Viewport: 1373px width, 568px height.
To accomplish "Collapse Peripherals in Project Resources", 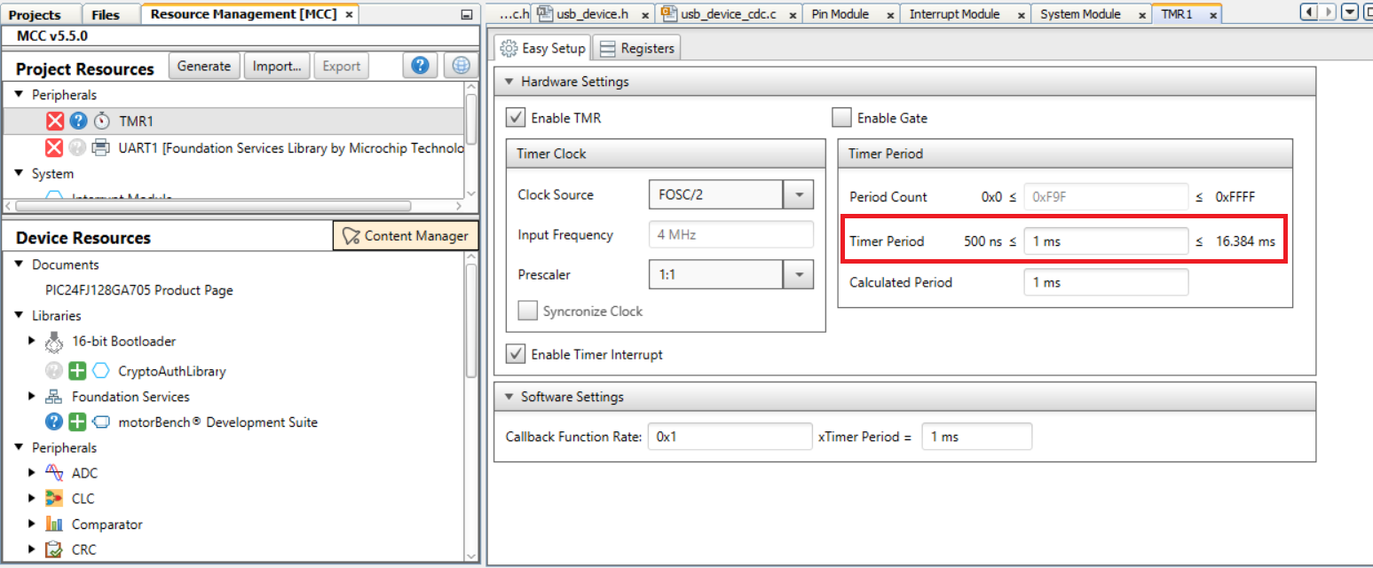I will pos(20,94).
